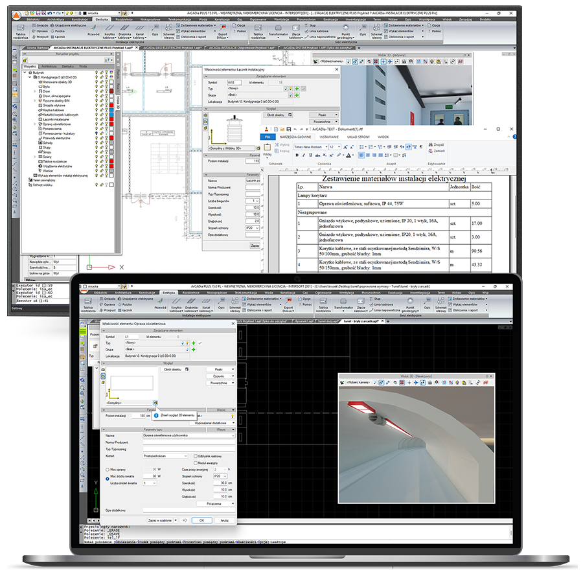Screen dimensions: 583x583
Task: Switch to Konstrukcje ribbon tab on laptop
Action: [x=147, y=293]
